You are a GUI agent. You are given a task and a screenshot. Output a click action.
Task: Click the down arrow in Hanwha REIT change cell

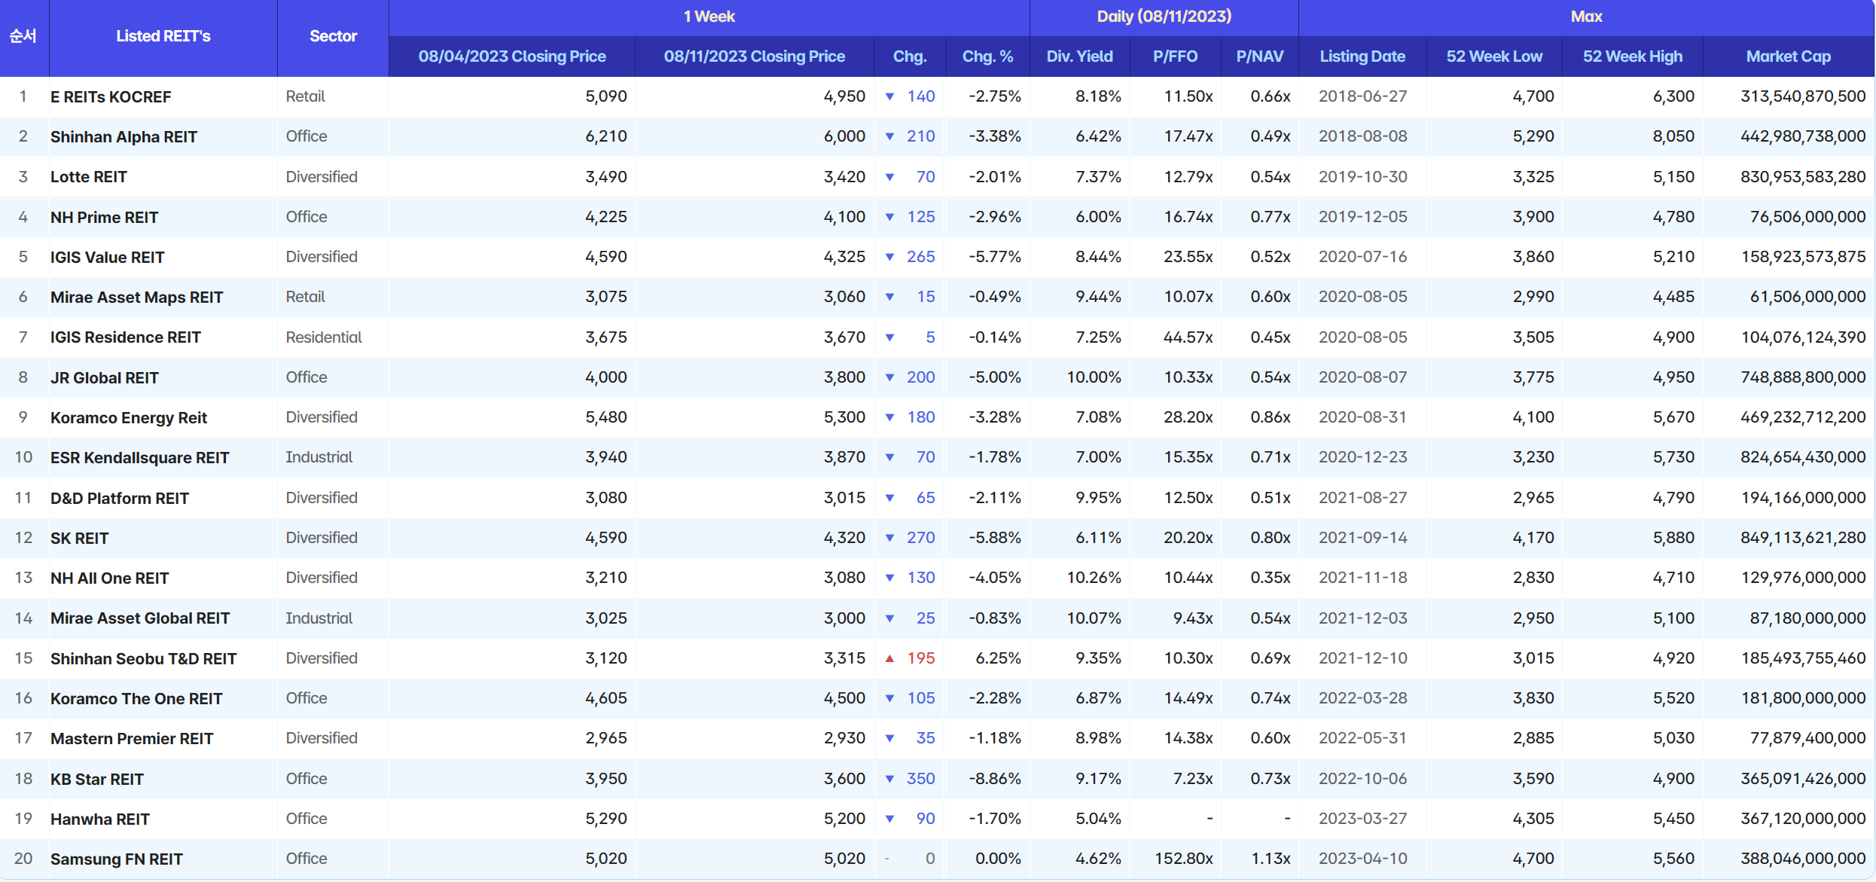click(x=889, y=819)
